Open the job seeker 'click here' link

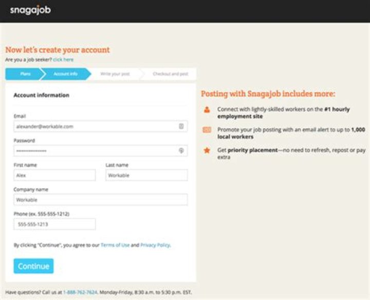63,60
